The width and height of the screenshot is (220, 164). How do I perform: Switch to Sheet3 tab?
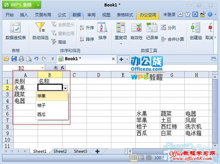point(81,151)
